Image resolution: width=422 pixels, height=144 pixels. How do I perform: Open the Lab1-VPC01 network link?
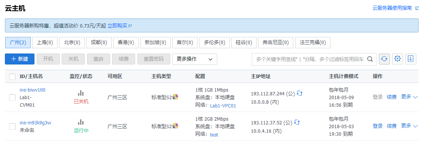coord(223,106)
